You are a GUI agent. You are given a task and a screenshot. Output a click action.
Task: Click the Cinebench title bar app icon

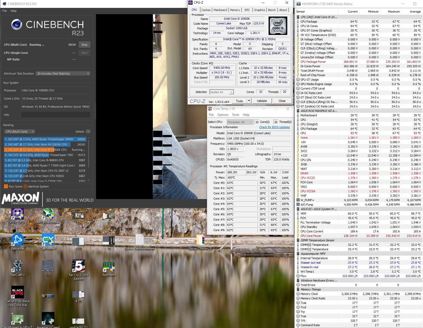coord(4,4)
